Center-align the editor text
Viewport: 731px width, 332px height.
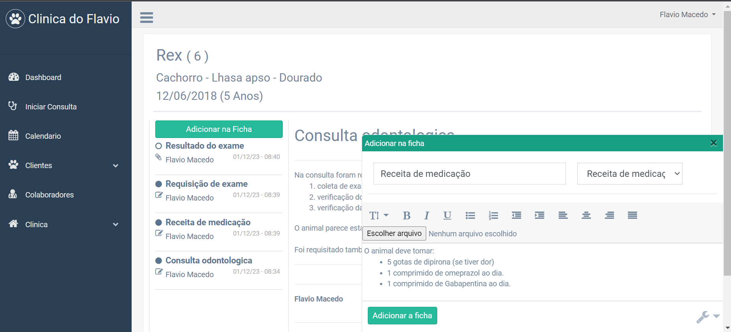586,216
